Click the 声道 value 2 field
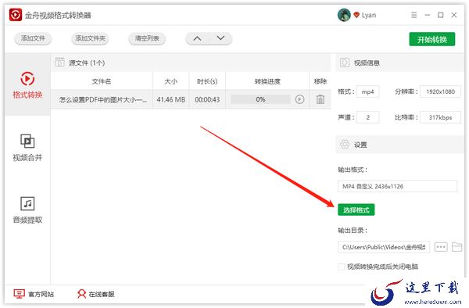The image size is (469, 308). pos(368,117)
